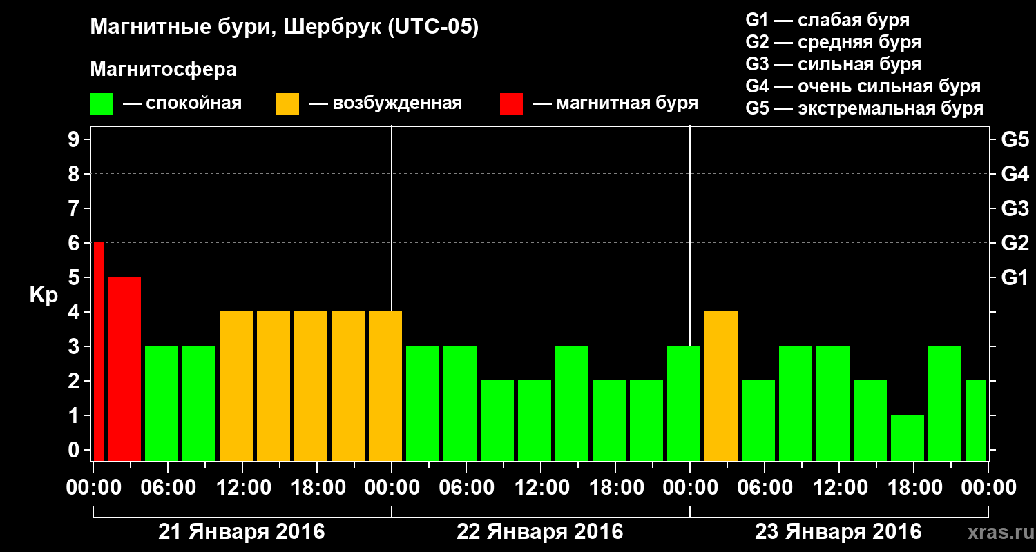
Task: Click the '— спокойная' legend label
Action: (x=182, y=104)
